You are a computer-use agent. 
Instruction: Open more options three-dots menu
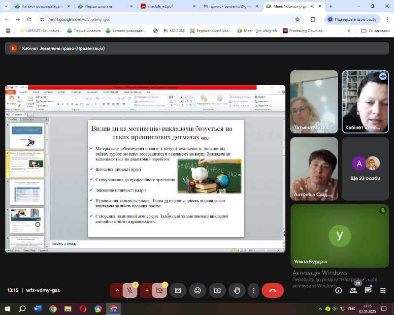click(253, 290)
